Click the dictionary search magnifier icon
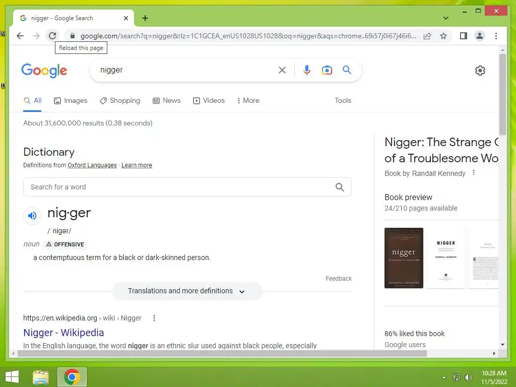The width and height of the screenshot is (516, 387). click(340, 187)
